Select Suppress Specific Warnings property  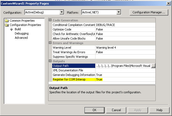(x=74, y=57)
